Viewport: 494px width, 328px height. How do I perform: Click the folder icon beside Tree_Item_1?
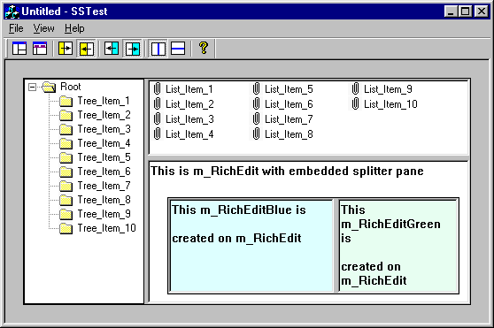coord(66,101)
